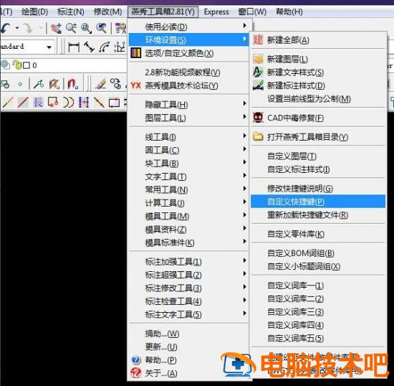The height and width of the screenshot is (386, 394).
Task: Click the red diagonal line icon
Action: [23, 103]
